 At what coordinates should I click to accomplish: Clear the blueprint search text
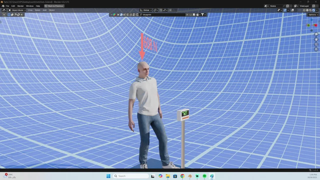point(187,15)
